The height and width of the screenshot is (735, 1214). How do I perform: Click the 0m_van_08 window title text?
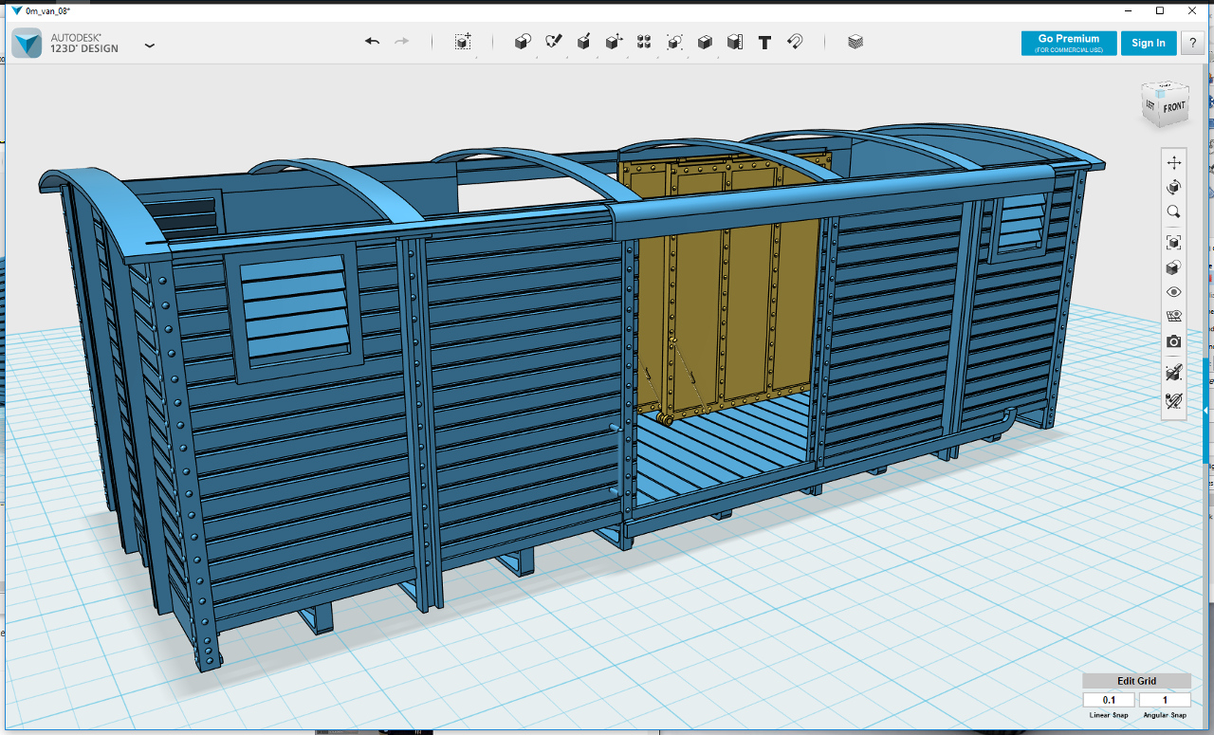pos(48,10)
